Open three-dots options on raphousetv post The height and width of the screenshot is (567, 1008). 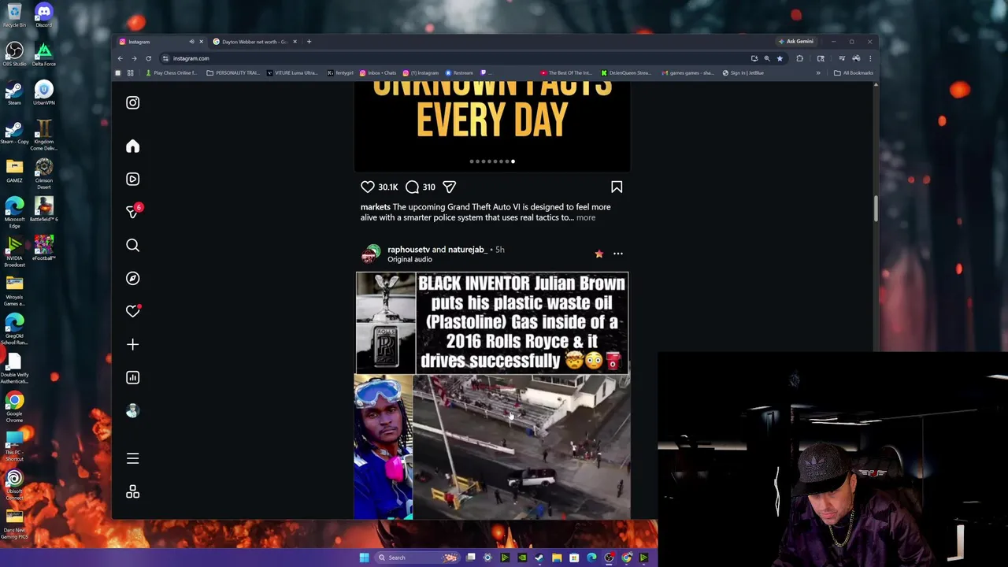click(618, 254)
